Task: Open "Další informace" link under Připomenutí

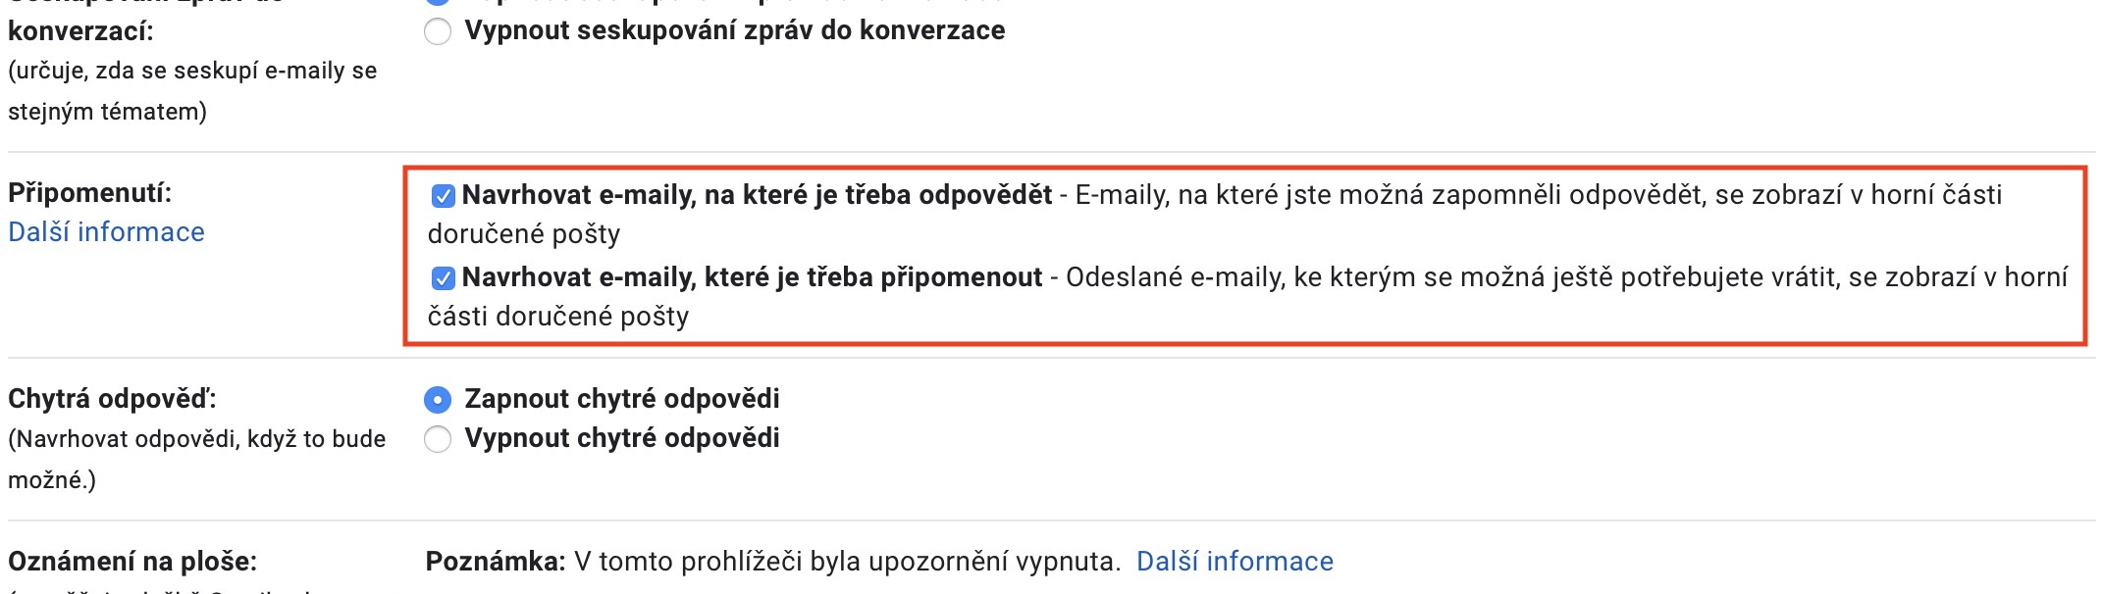Action: tap(106, 232)
